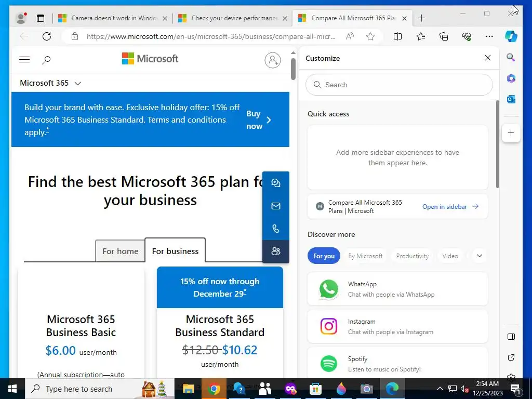
Task: Open Settings and more ellipsis menu
Action: pos(489,36)
